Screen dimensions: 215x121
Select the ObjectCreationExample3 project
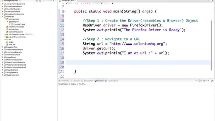click(16, 67)
